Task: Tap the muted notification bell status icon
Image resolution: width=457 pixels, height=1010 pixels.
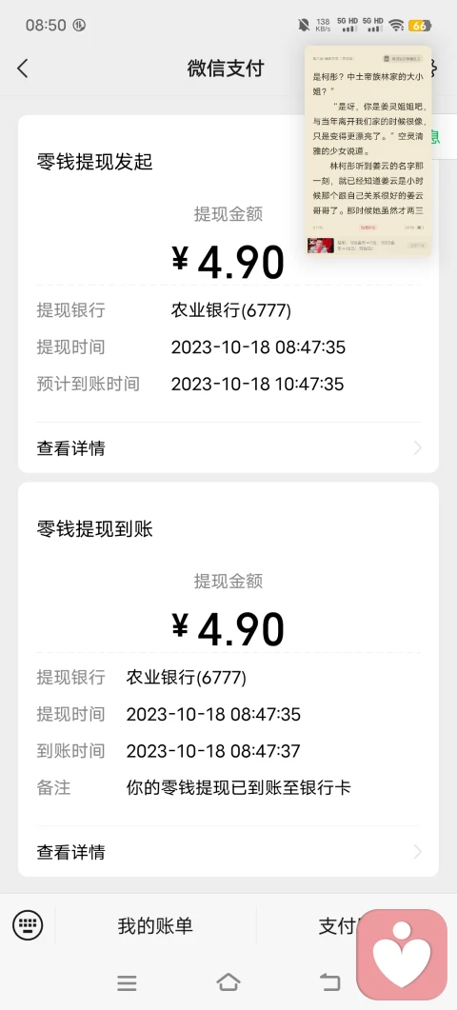Action: coord(303,25)
